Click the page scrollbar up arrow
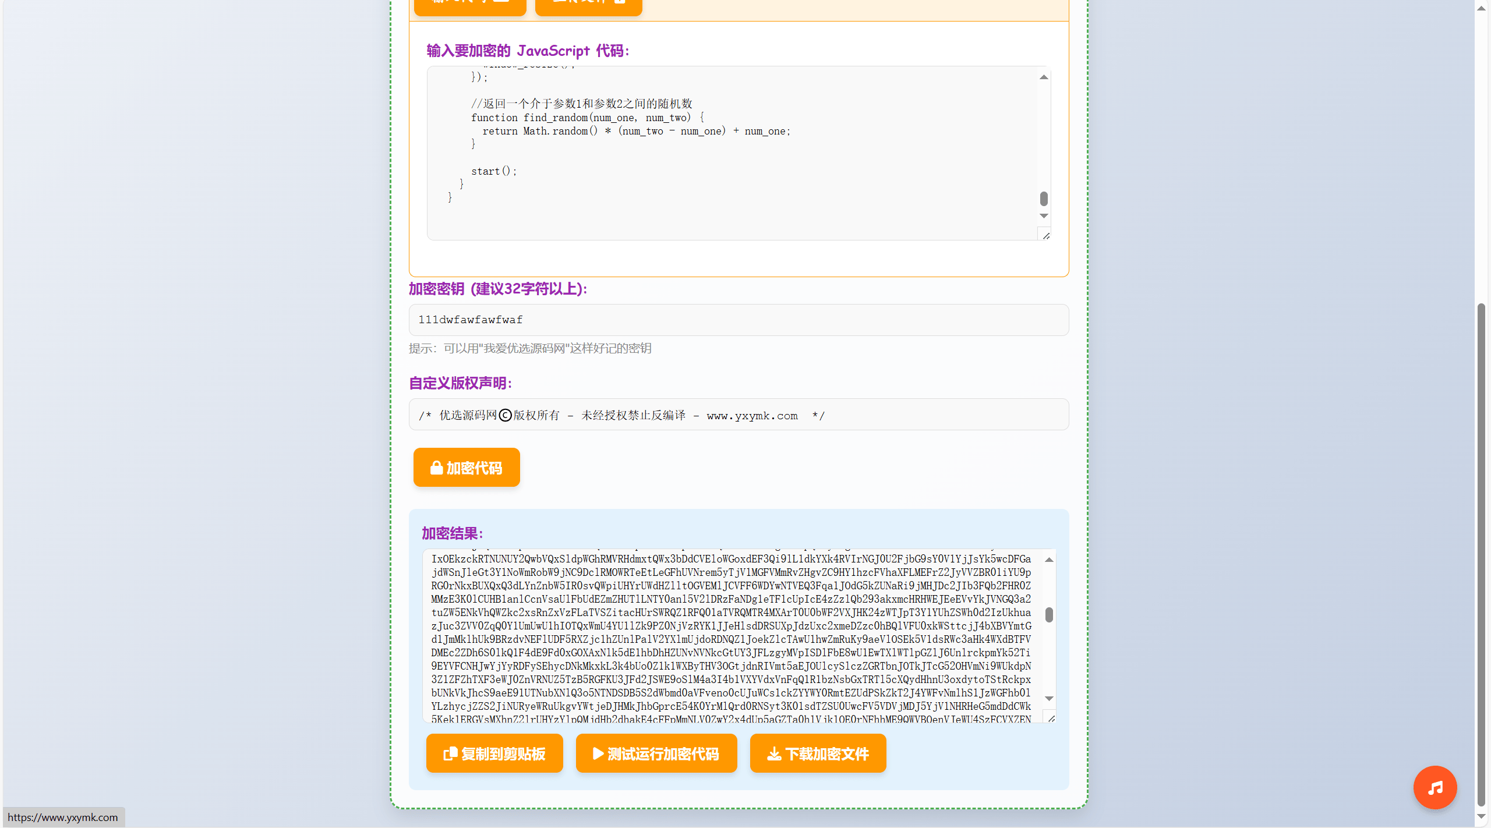 tap(1481, 8)
